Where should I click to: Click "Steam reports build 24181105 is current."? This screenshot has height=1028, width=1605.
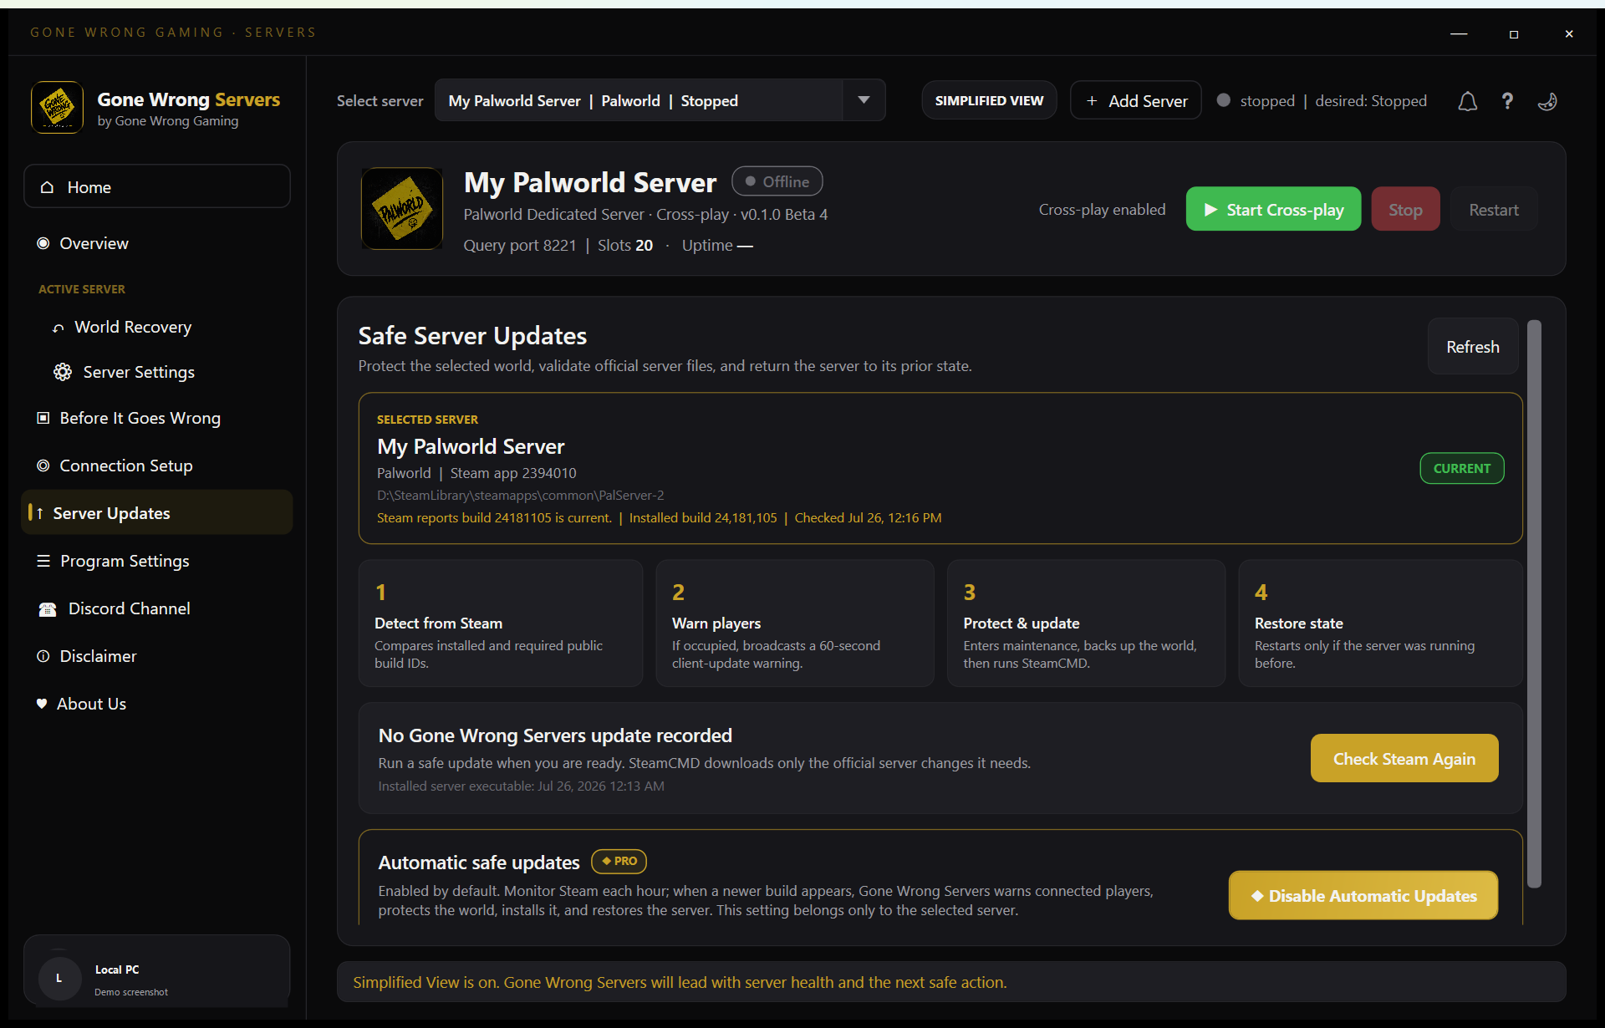(x=494, y=517)
